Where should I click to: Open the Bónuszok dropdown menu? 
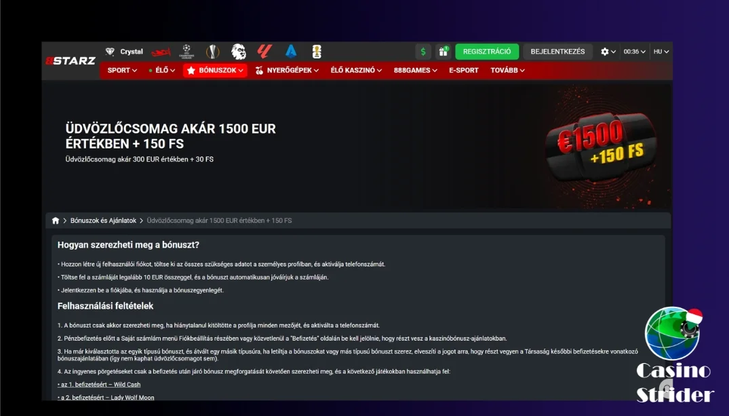click(215, 71)
